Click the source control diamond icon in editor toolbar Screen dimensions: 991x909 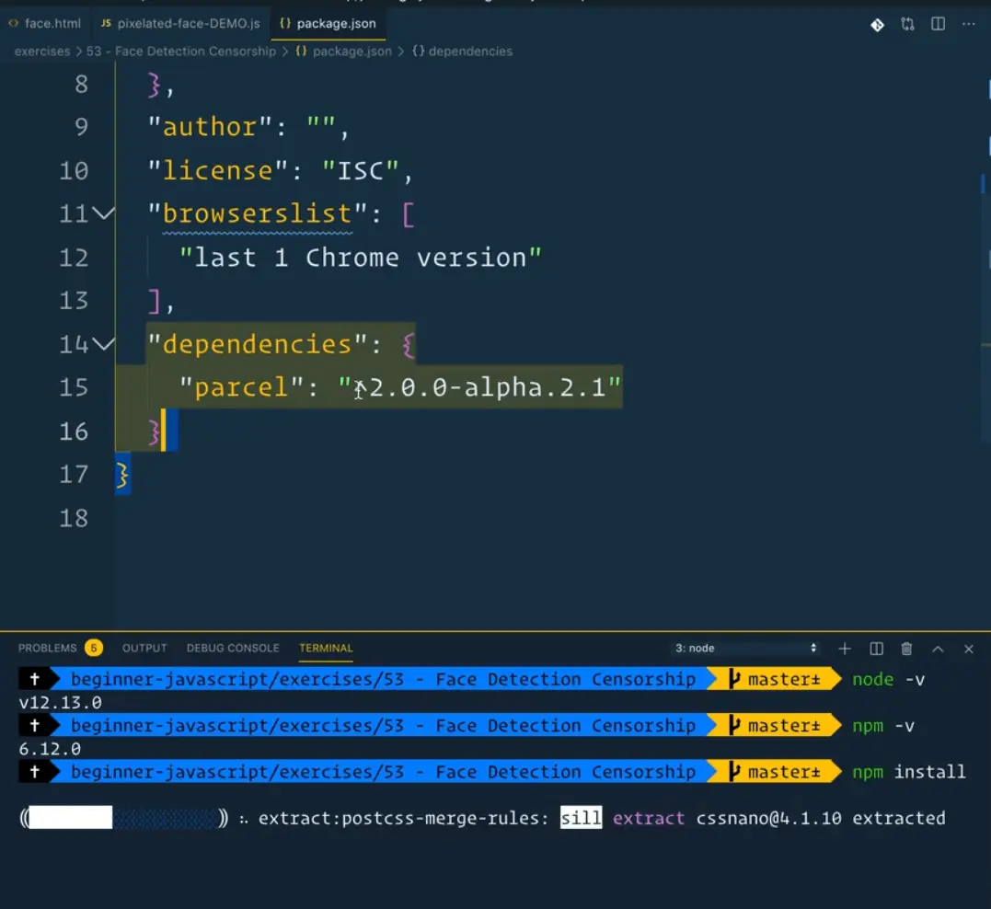tap(877, 25)
